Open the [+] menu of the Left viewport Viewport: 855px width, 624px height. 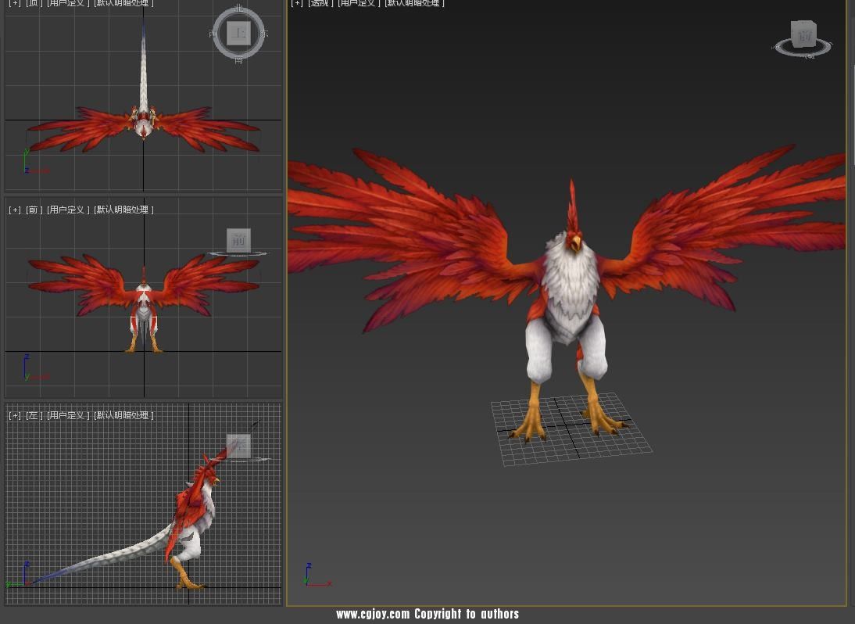coord(15,415)
